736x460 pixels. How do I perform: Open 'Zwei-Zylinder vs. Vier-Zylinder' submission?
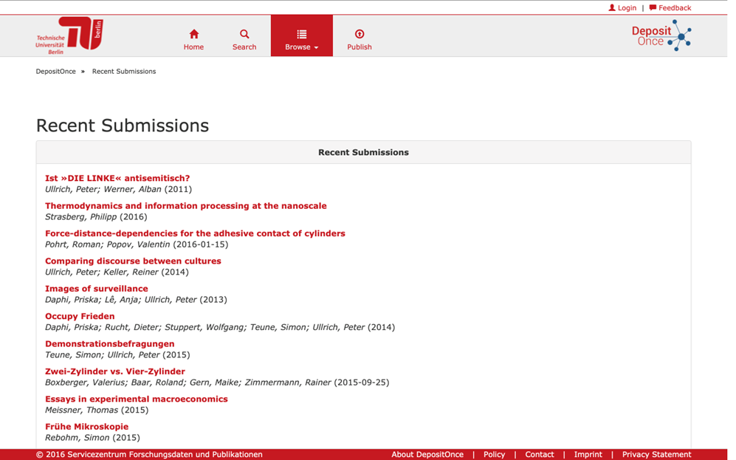click(x=115, y=371)
